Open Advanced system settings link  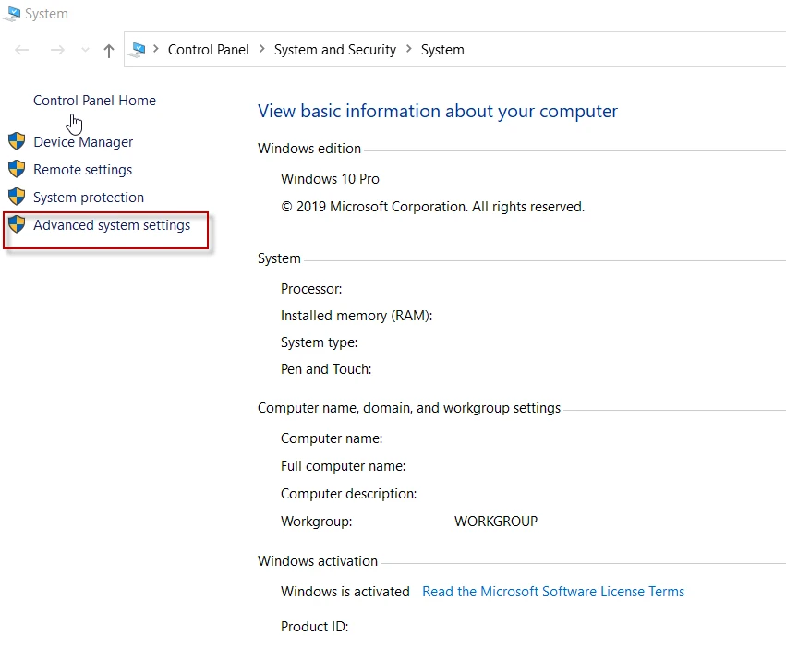pyautogui.click(x=112, y=225)
